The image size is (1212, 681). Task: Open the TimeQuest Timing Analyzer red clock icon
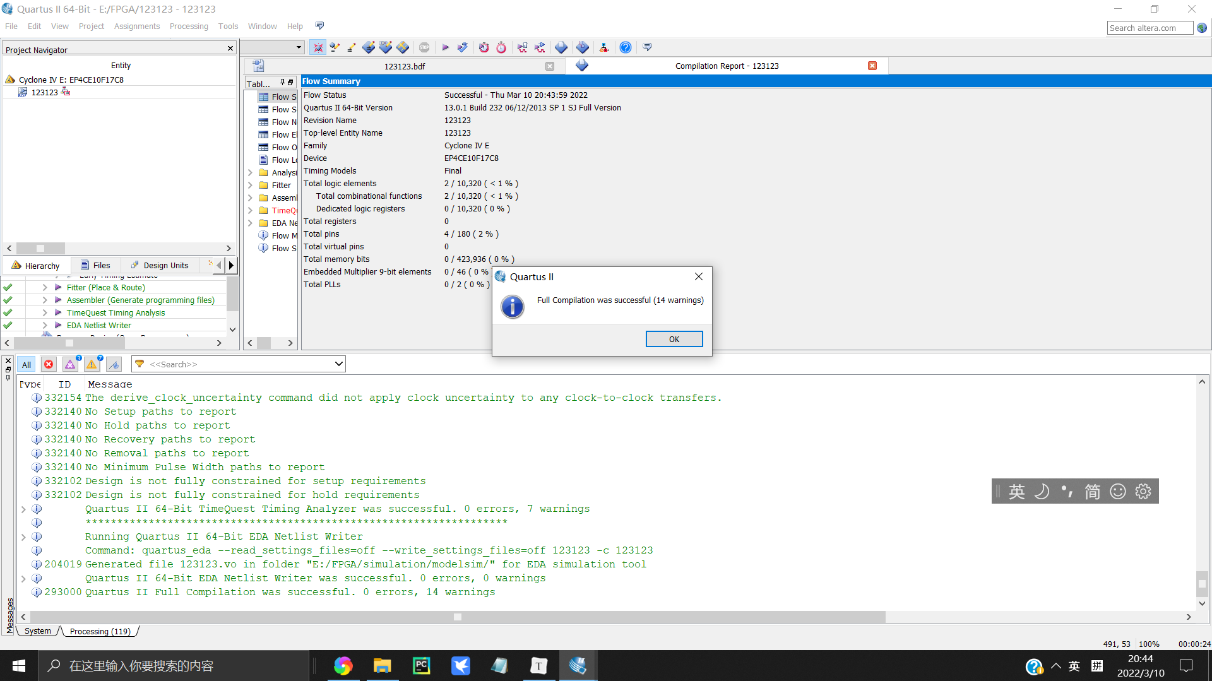[484, 47]
